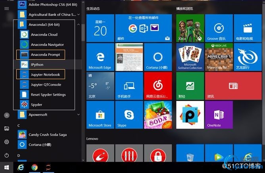Viewport: 265px width, 173px height.
Task: Open Jupyter QTConsole
Action: [46, 85]
